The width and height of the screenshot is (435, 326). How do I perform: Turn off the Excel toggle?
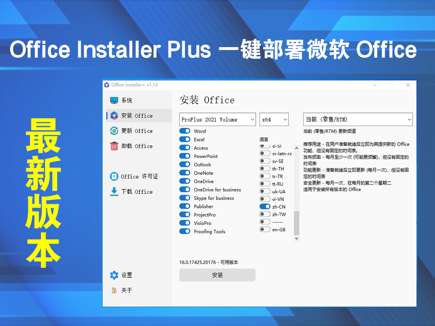click(x=185, y=139)
